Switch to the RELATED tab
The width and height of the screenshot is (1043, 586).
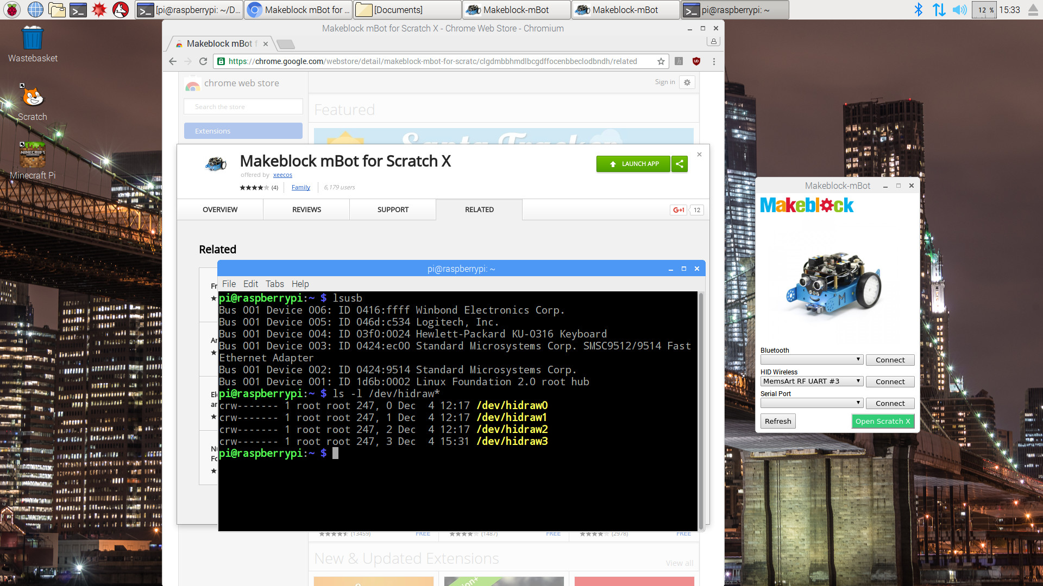pyautogui.click(x=479, y=209)
